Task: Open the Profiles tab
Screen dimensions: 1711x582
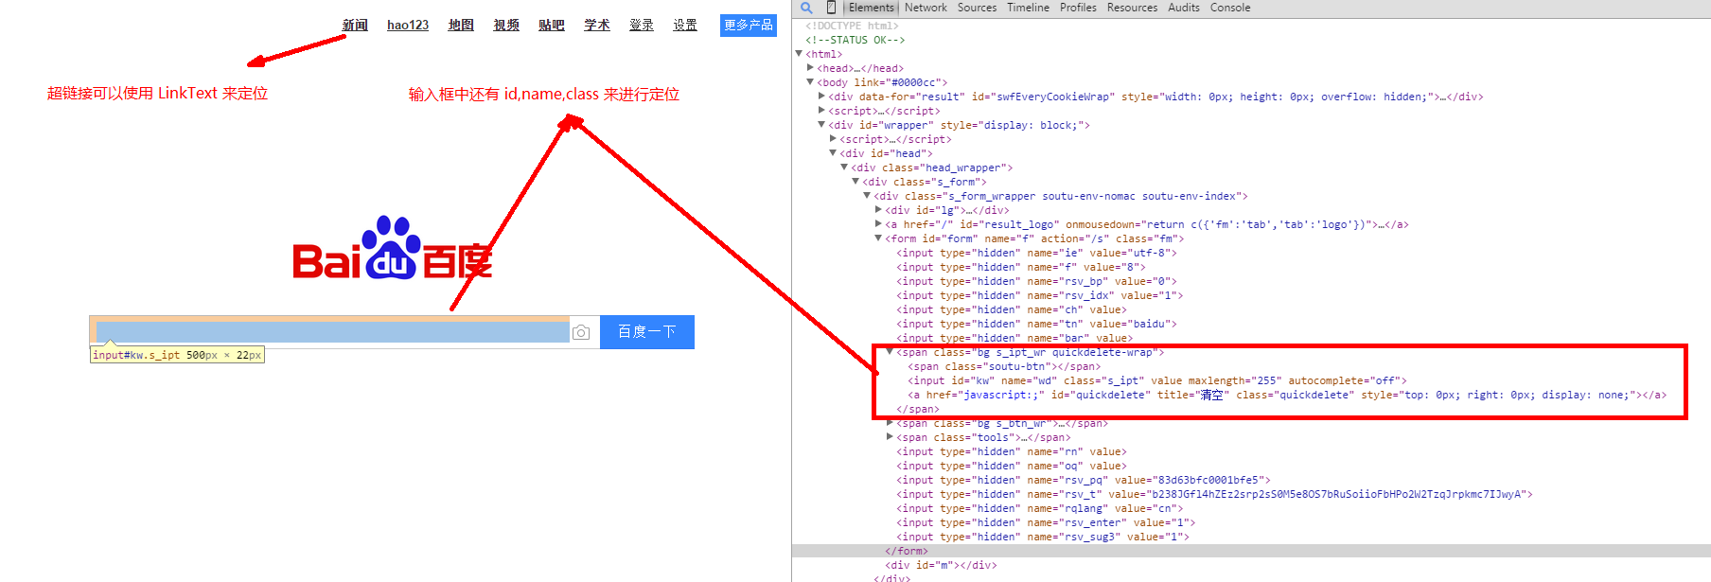Action: 1078,8
